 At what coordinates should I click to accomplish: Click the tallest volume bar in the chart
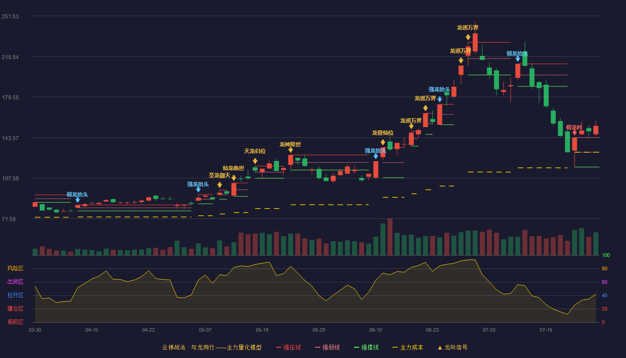pyautogui.click(x=390, y=237)
